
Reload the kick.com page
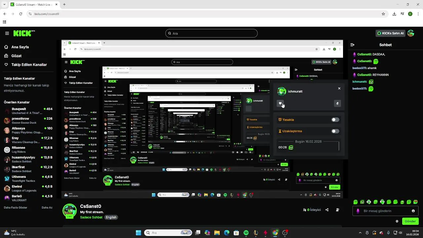point(21,14)
